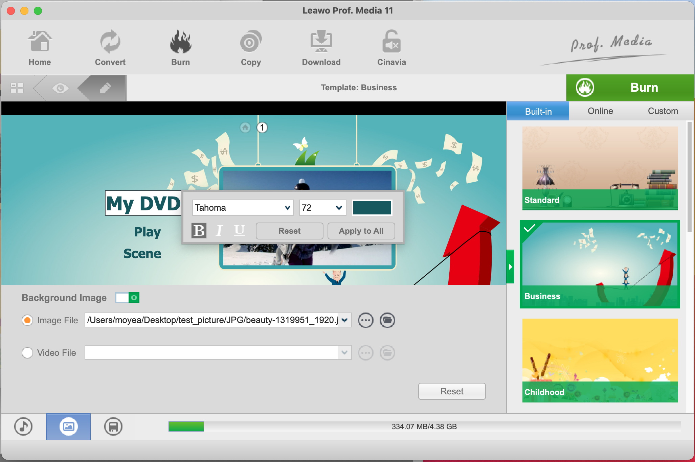Switch to the Online templates tab

[600, 111]
